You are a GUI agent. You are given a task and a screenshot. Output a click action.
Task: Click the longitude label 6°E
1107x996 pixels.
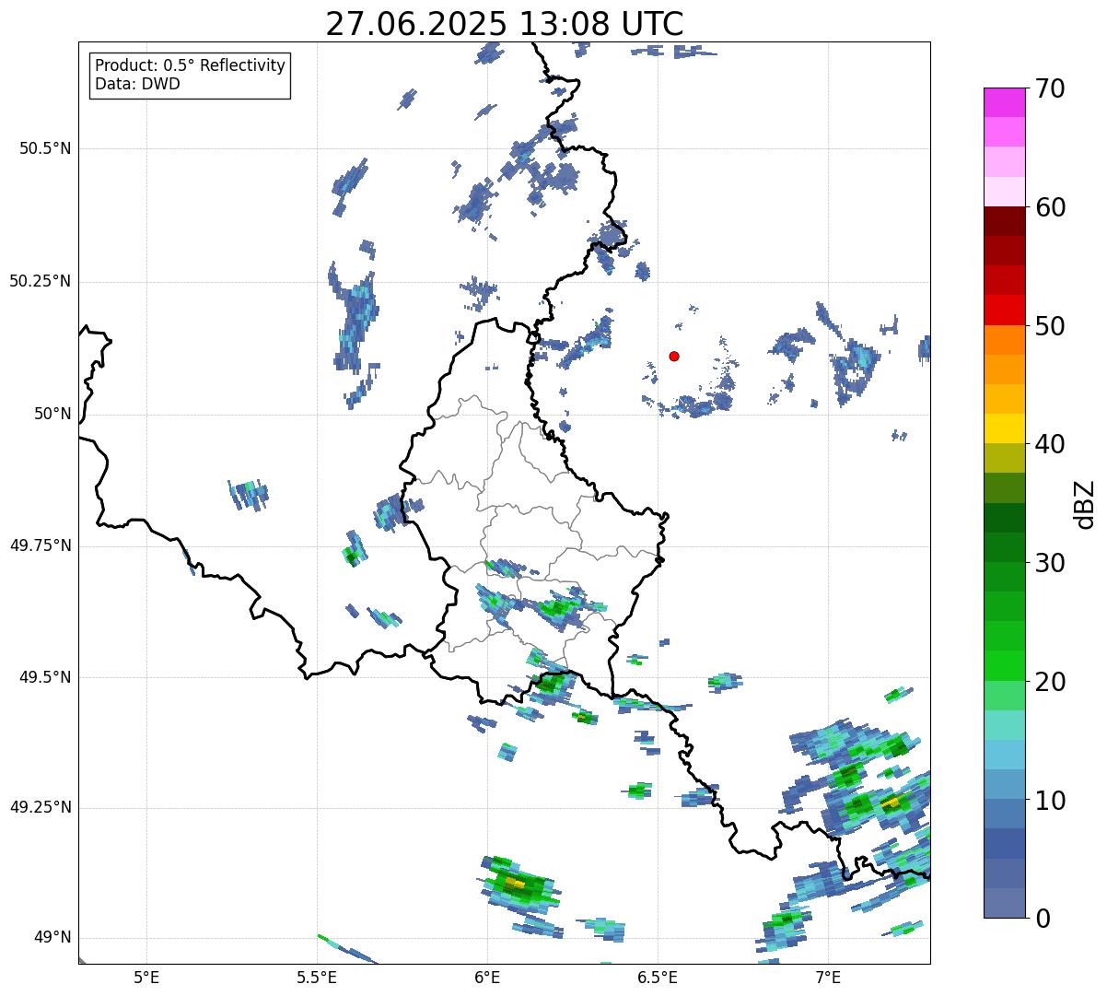pos(487,977)
